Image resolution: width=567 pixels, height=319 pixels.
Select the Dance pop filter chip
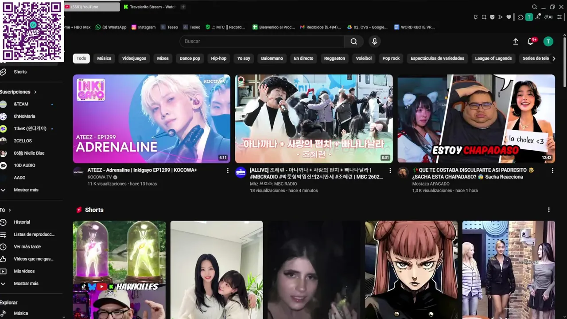190,58
